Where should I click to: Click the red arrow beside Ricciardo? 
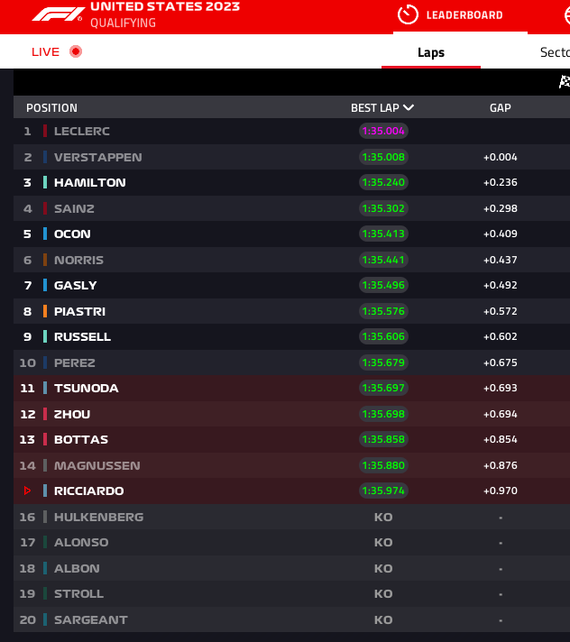[27, 491]
